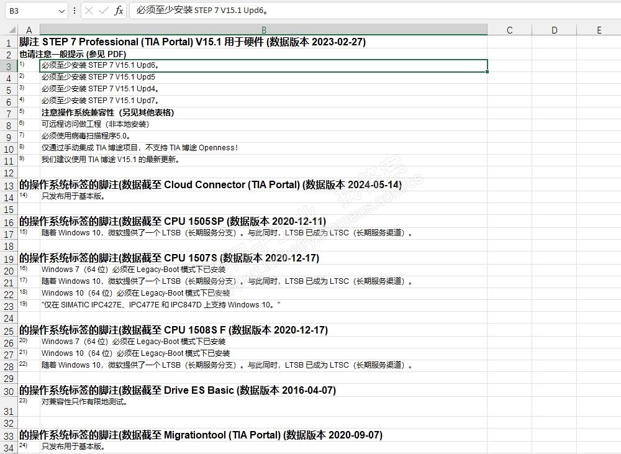Click the CPU 1505SP heading cell
Image resolution: width=621 pixels, height=454 pixels.
pyautogui.click(x=173, y=222)
